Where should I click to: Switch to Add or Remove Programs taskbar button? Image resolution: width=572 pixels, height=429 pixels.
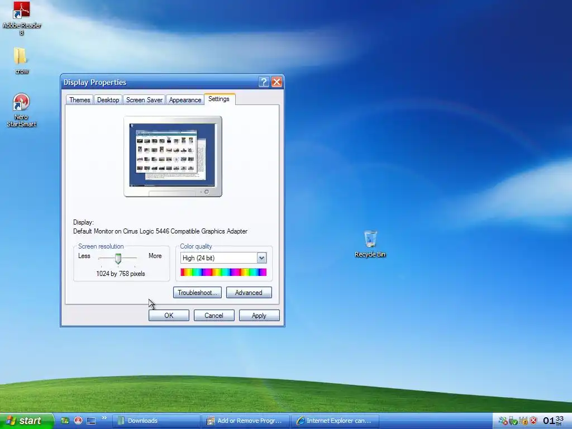(x=246, y=421)
